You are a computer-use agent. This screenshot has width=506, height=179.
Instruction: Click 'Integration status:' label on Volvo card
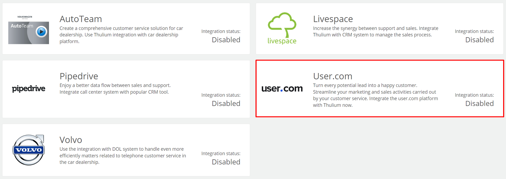tap(221, 153)
